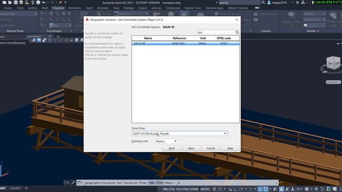342x192 pixels.
Task: Toggle snap mode in the status bar
Action: point(220,189)
